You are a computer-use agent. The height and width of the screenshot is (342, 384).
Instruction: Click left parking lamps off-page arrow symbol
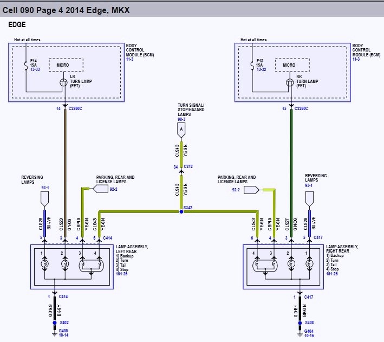point(100,189)
